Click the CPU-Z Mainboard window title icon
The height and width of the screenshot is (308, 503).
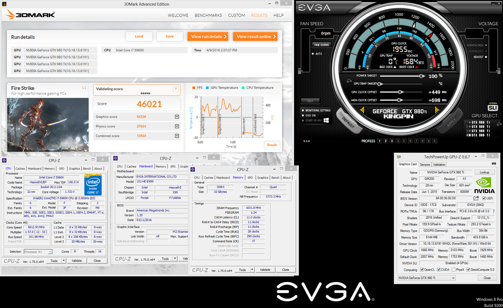[116, 158]
